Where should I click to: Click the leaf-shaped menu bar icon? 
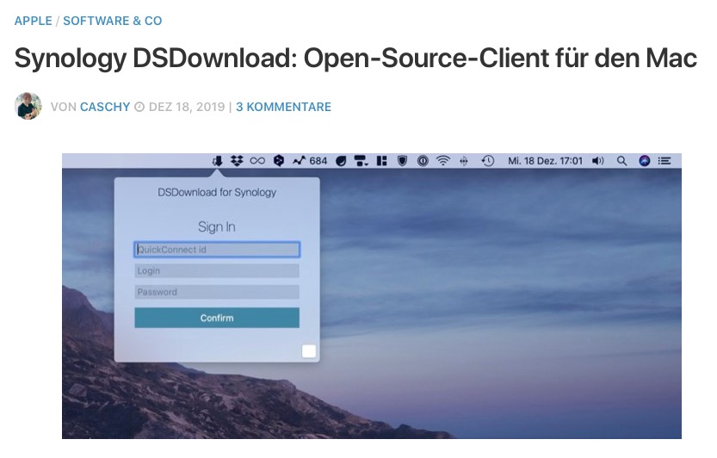tap(341, 161)
